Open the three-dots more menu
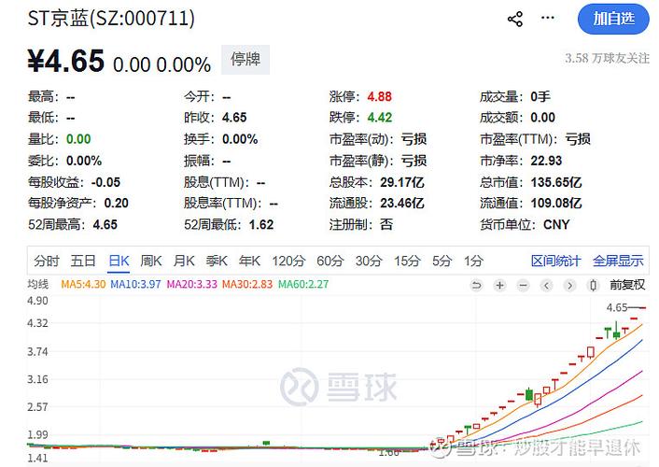Viewport: 659px width, 467px height. point(548,18)
